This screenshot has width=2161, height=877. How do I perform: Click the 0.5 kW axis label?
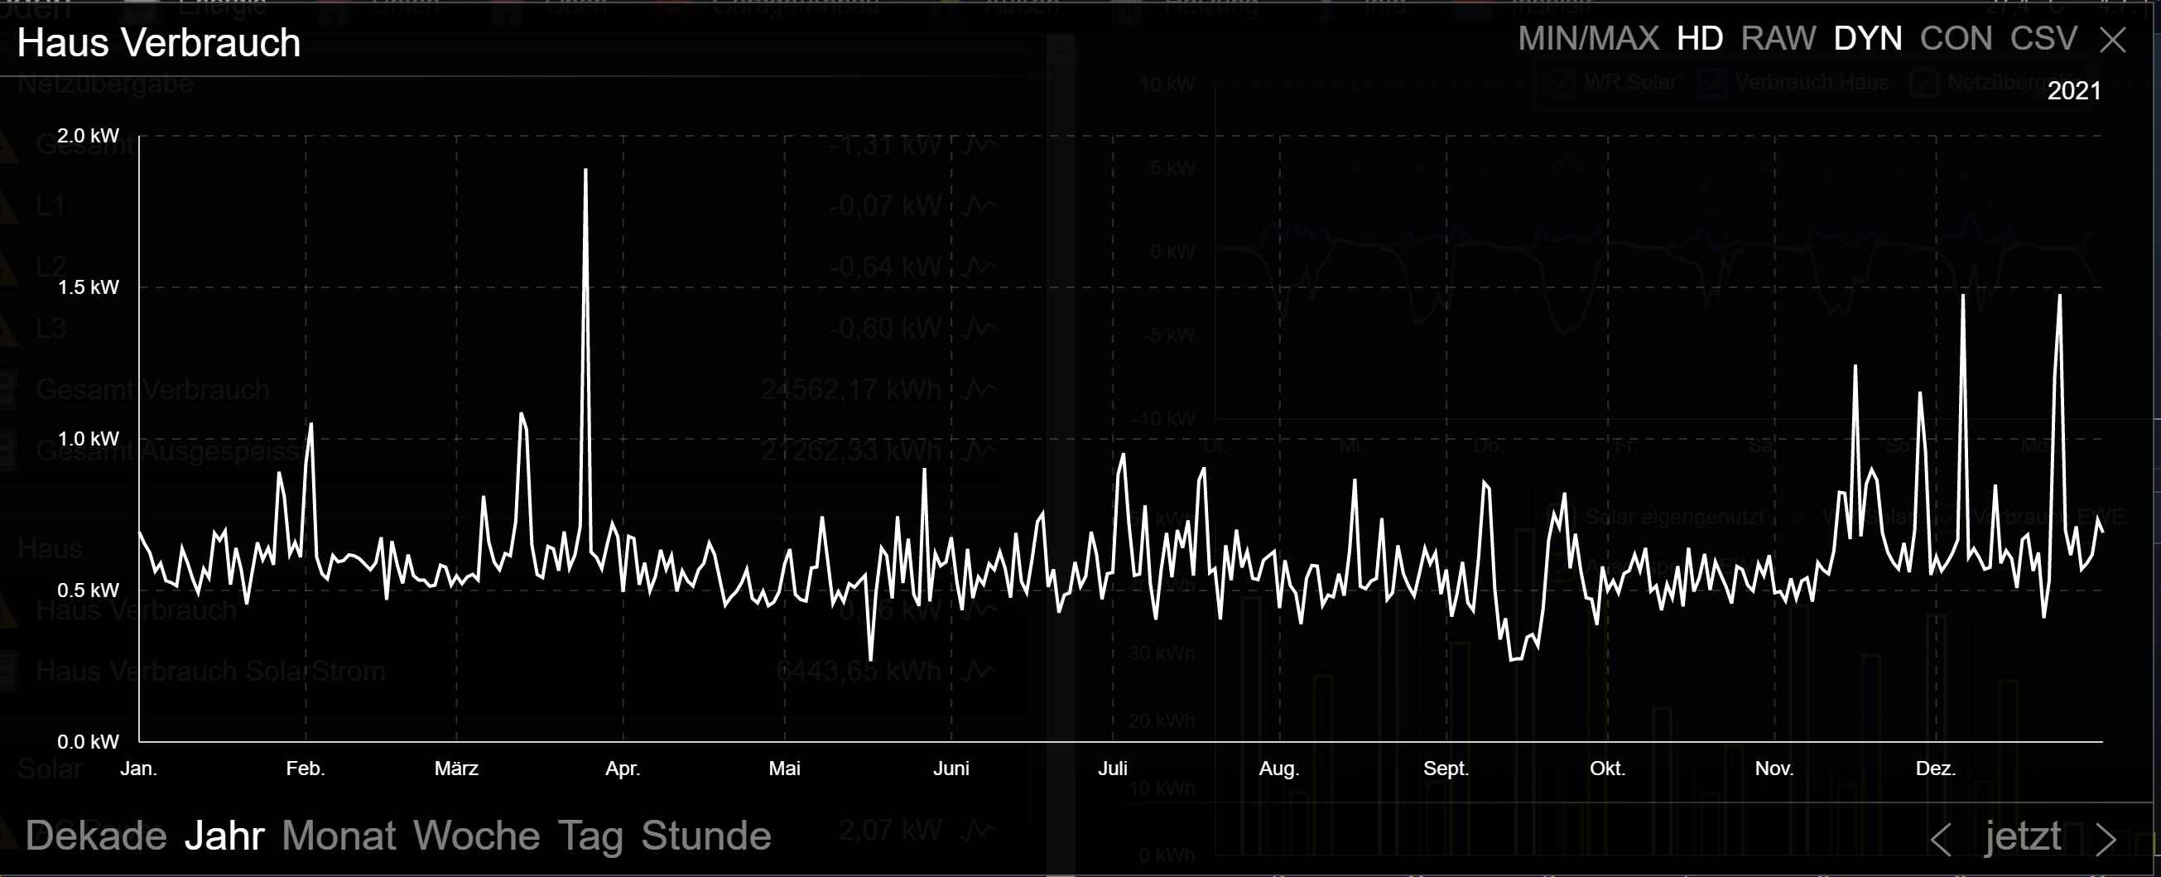click(88, 590)
